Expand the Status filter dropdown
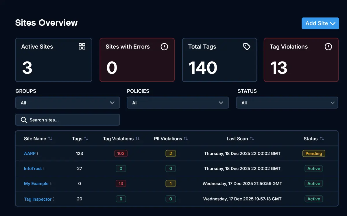The height and width of the screenshot is (216, 347). coord(287,103)
